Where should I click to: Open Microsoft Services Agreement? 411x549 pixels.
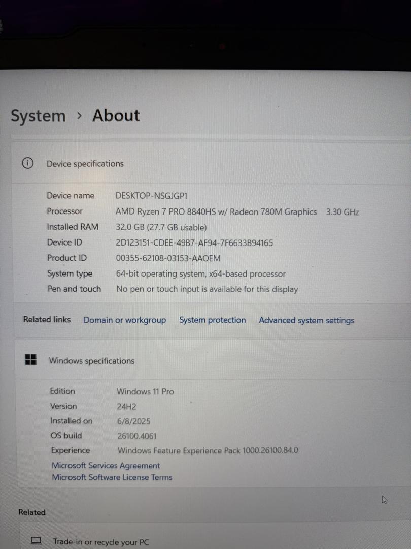[106, 465]
